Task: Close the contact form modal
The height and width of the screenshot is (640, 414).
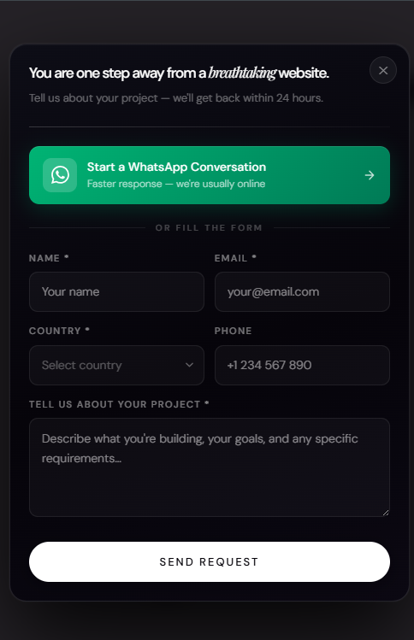Action: tap(383, 71)
